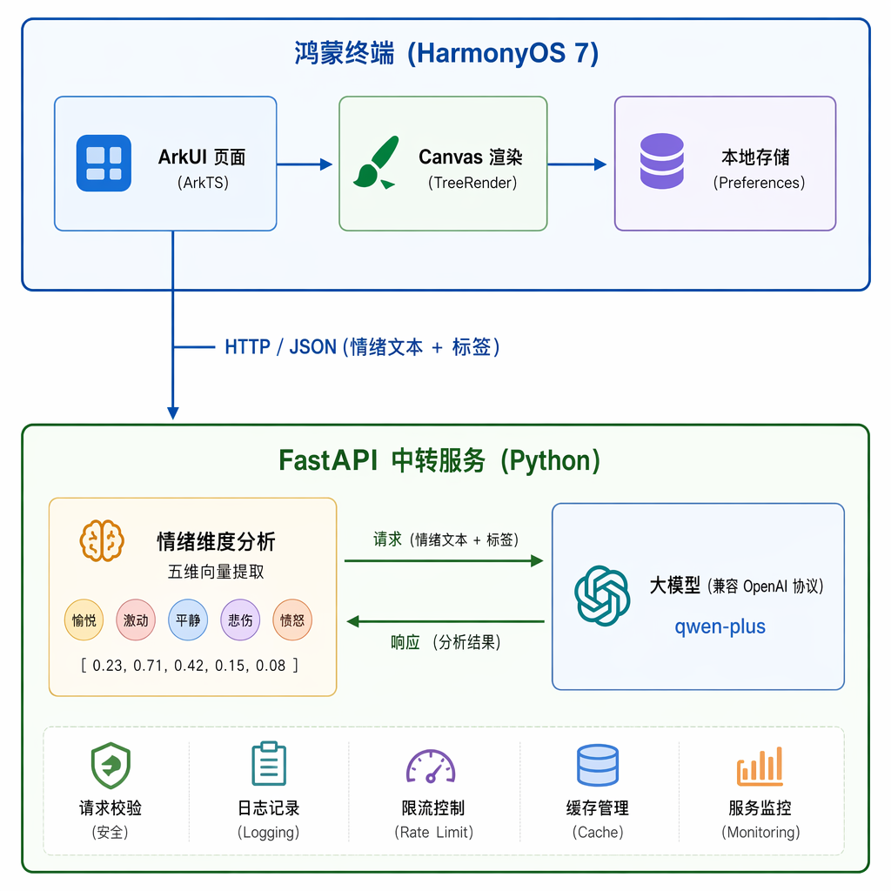Click the 五维向量提取 subtitle
Viewport: 891px width, 891px height.
pos(216,572)
